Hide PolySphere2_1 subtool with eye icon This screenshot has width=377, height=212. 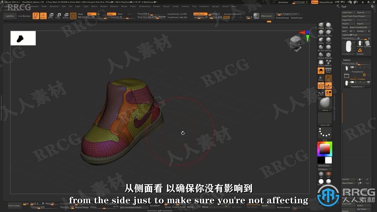[x=368, y=82]
